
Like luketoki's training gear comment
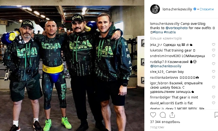tap(213, 50)
